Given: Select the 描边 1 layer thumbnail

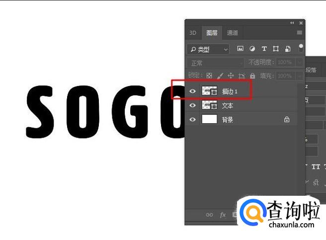Looking at the screenshot, I should tap(209, 91).
